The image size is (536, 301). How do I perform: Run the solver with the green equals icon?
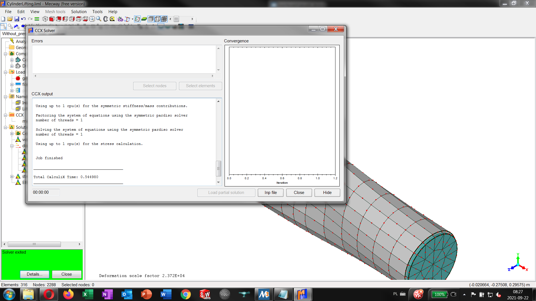[x=37, y=19]
